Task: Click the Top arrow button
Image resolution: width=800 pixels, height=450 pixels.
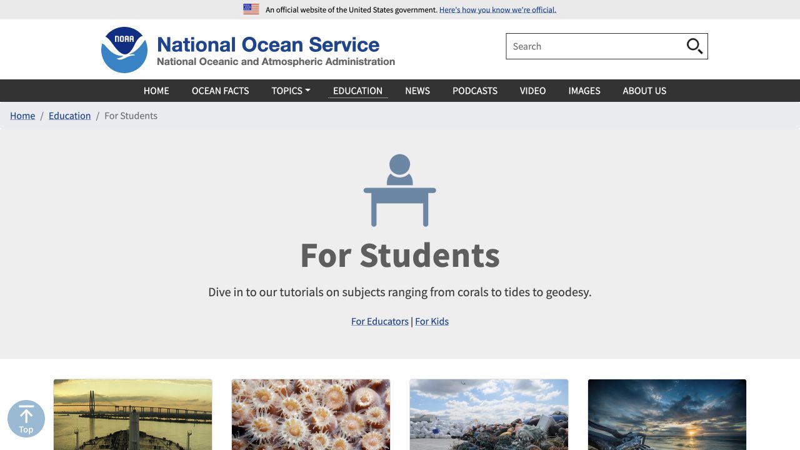Action: [x=26, y=419]
